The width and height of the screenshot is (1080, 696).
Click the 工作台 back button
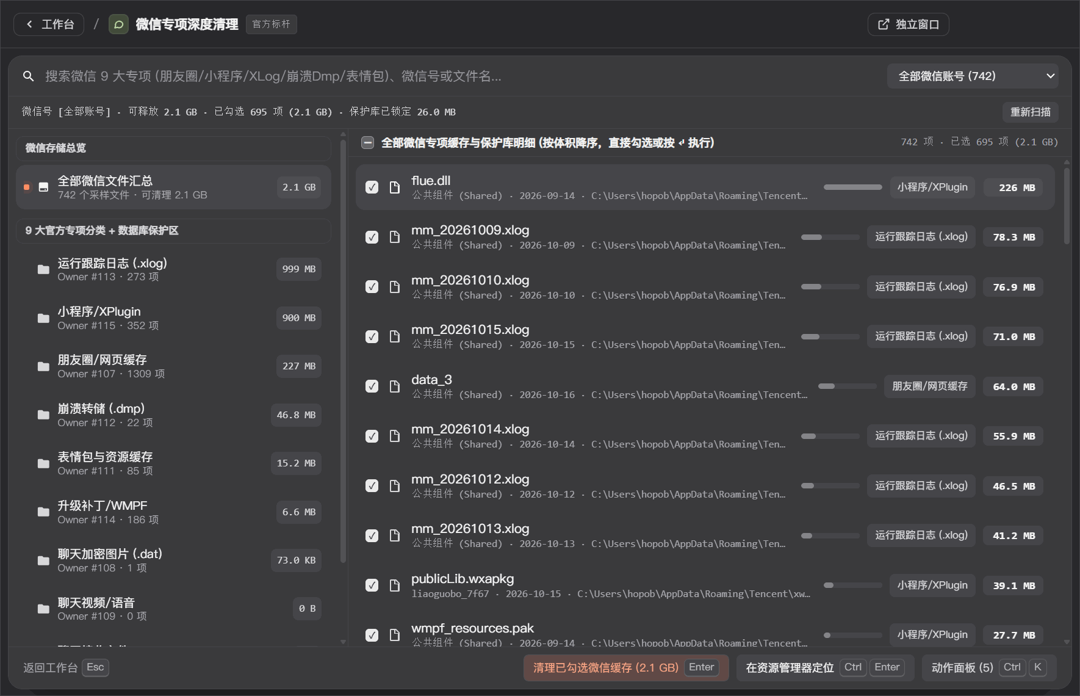point(49,24)
